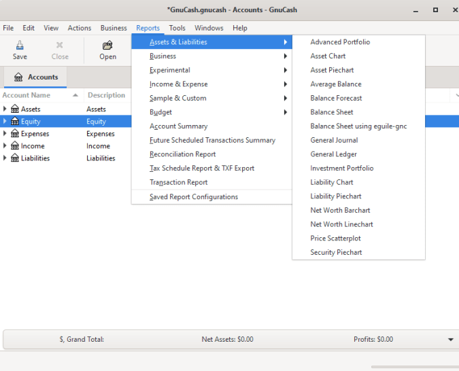Open the Tools menu
Viewport: 459px width, 371px height.
[177, 28]
